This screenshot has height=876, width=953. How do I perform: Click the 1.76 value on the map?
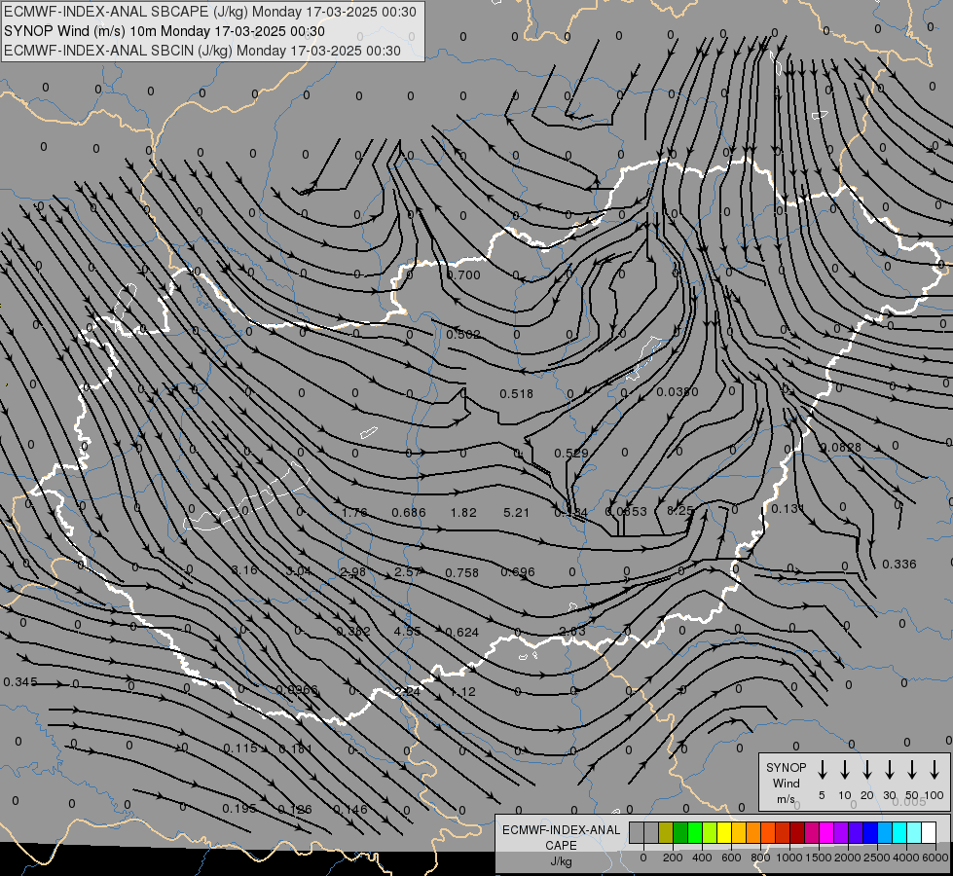click(x=354, y=513)
